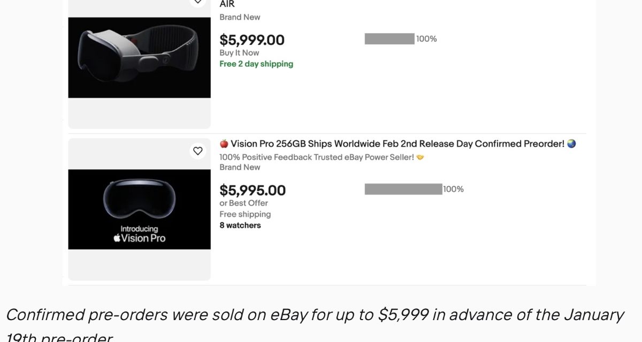The image size is (642, 342).
Task: Click the Apple logo in Vision Pro thumbnail
Action: click(x=117, y=238)
